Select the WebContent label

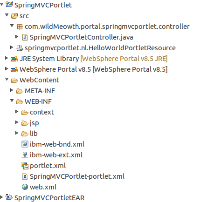coord(39,80)
